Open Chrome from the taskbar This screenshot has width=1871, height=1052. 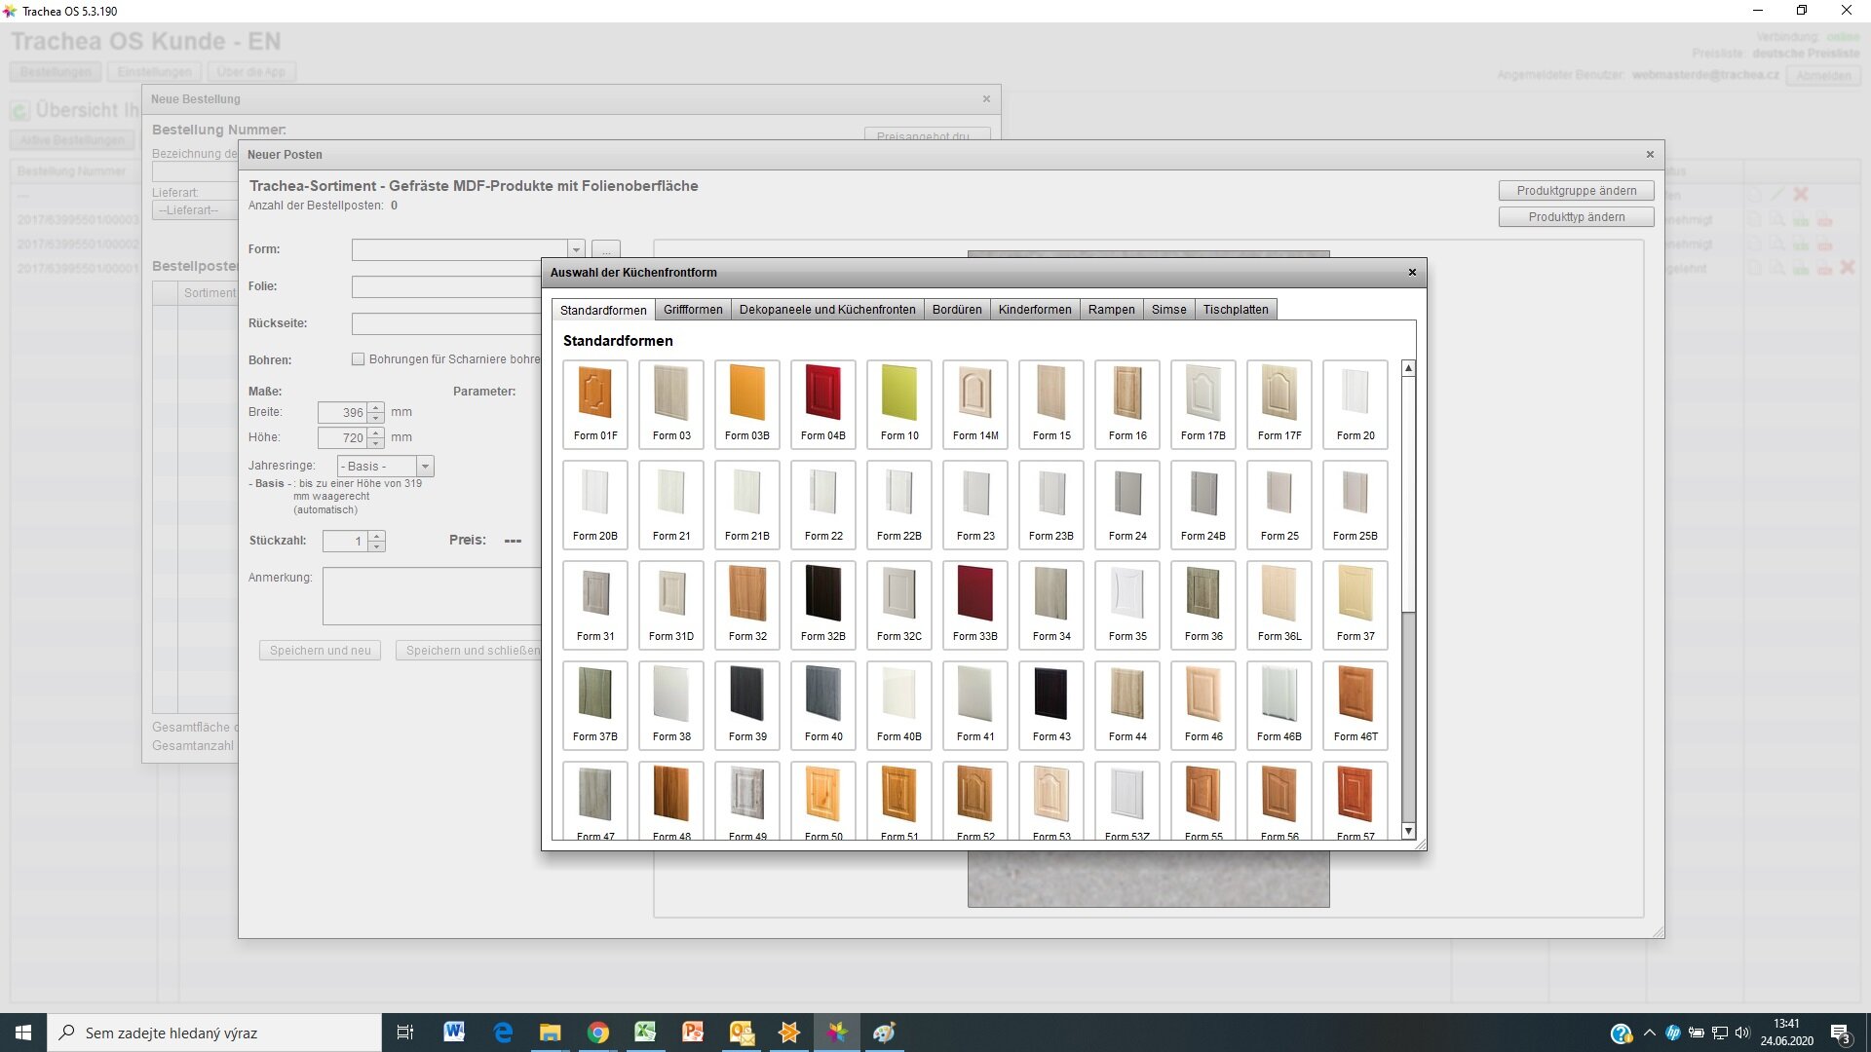click(x=598, y=1033)
